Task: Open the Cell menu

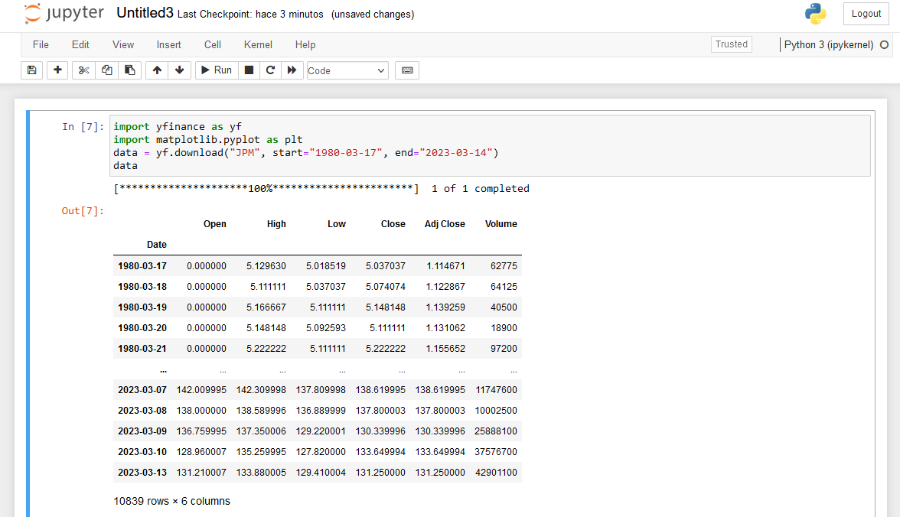Action: pos(212,44)
